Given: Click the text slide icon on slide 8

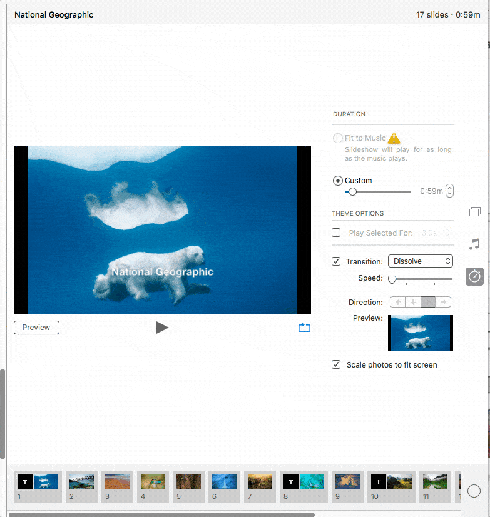Looking at the screenshot, I should [x=291, y=482].
